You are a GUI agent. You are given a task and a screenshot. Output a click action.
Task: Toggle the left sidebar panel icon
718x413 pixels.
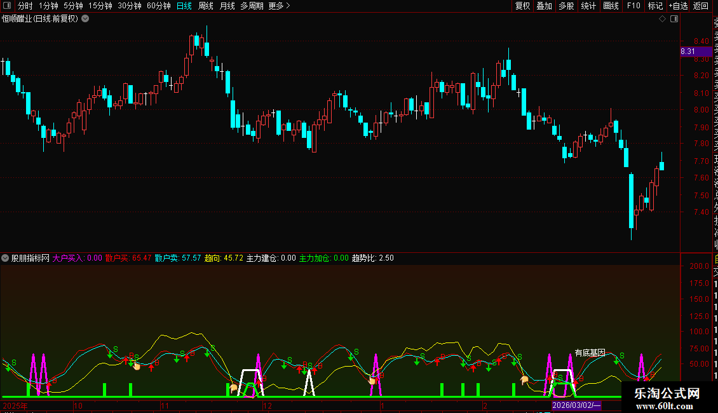coord(7,6)
